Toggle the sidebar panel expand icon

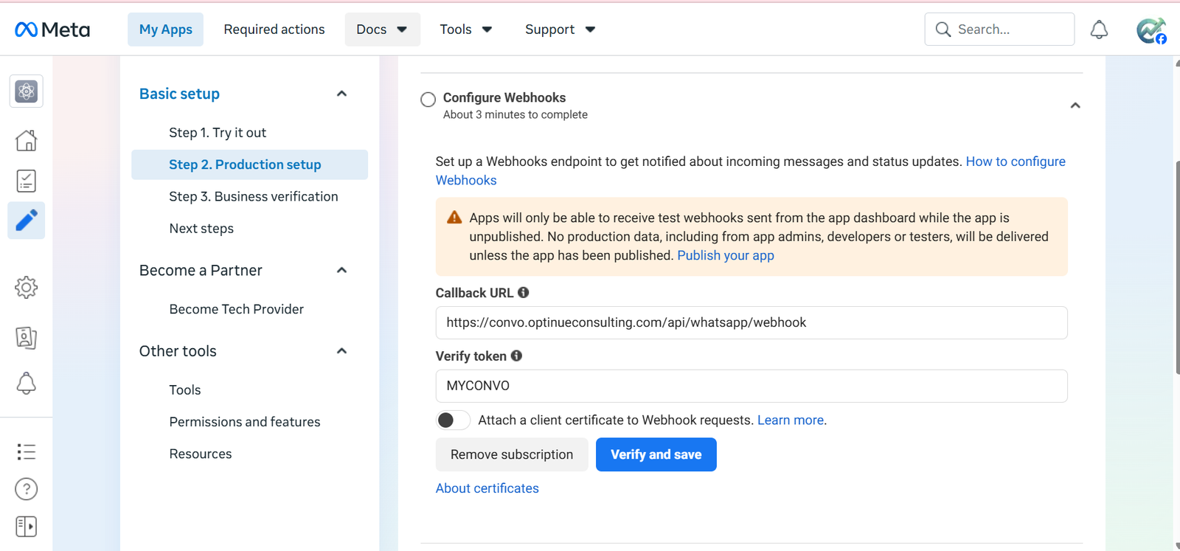click(27, 527)
